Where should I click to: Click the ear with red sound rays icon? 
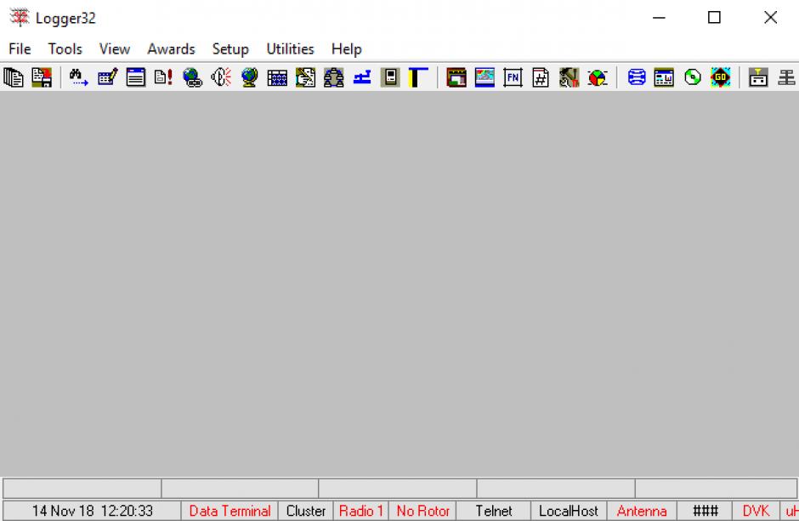coord(221,77)
